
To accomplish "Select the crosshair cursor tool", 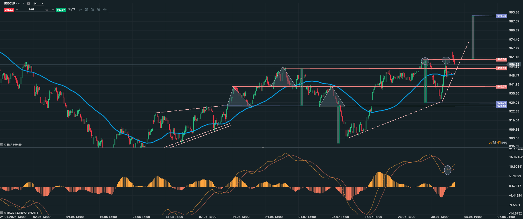I will [x=105, y=10].
